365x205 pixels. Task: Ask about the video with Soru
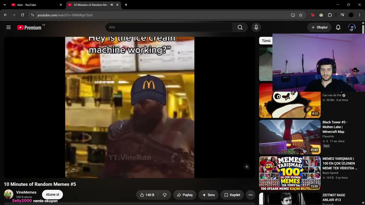(x=208, y=195)
